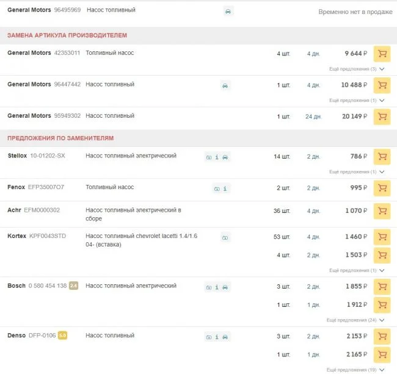This screenshot has height=374, width=397.
Task: Click Denso 5.0 rating badge
Action: pos(62,336)
